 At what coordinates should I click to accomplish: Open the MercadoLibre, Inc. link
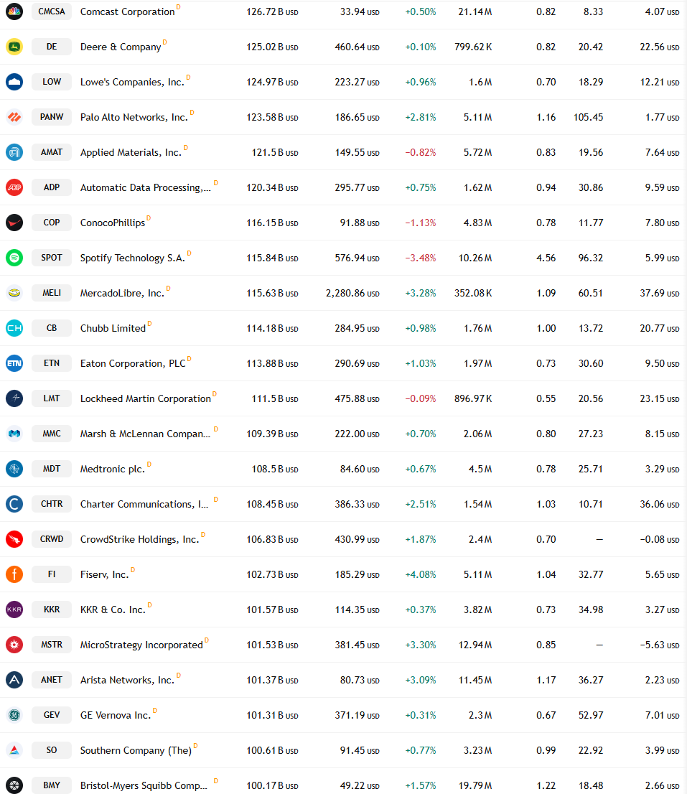122,293
